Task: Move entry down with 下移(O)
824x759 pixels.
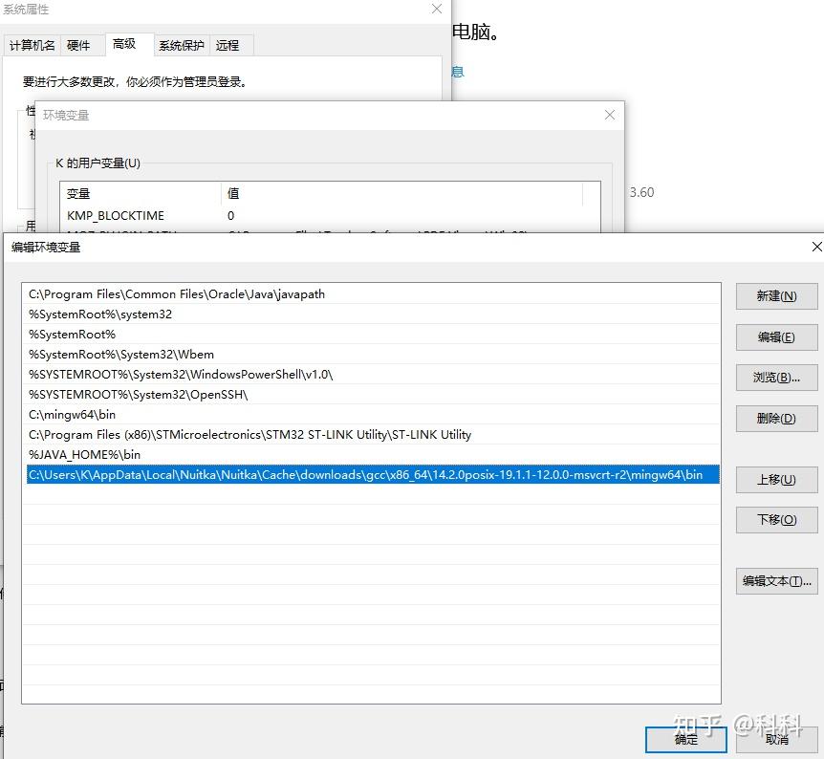Action: coord(775,520)
